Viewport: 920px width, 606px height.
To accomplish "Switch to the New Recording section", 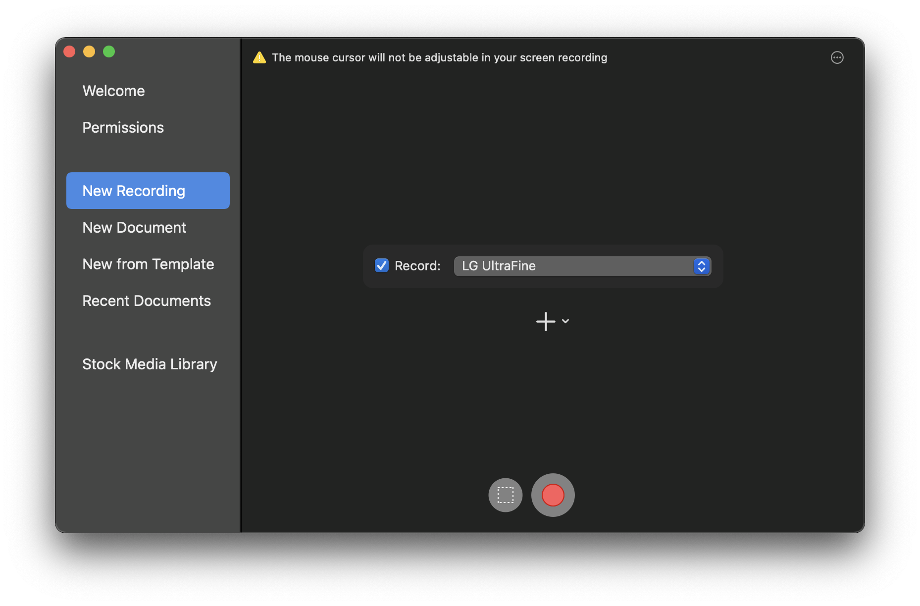I will point(134,190).
